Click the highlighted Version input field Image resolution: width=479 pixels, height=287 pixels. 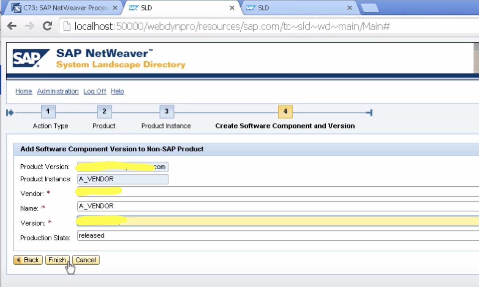pyautogui.click(x=278, y=221)
